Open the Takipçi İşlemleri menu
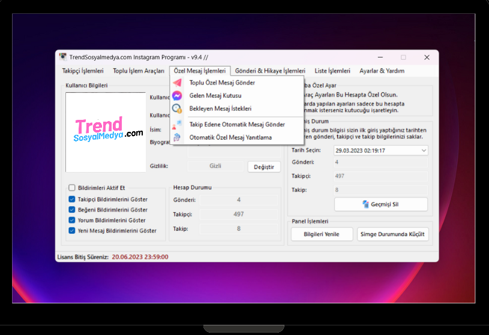Viewport: 489px width, 335px height. point(83,71)
